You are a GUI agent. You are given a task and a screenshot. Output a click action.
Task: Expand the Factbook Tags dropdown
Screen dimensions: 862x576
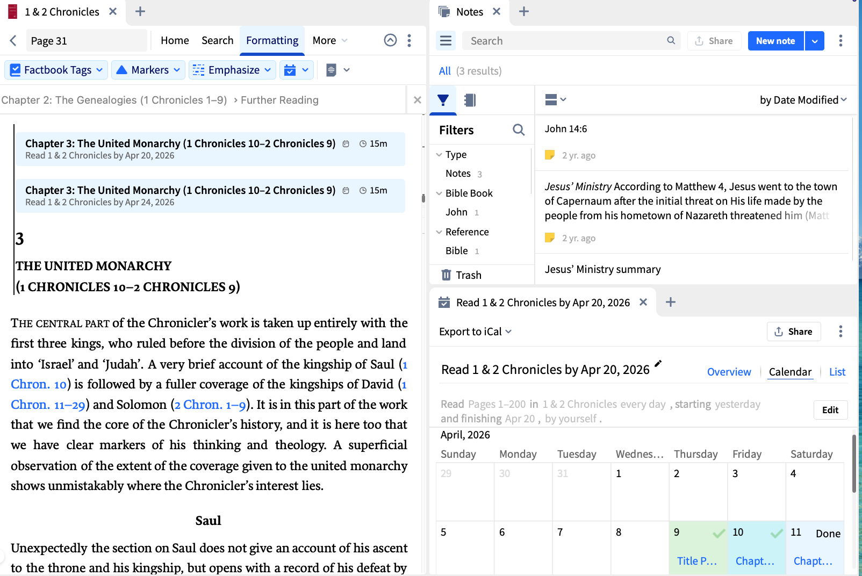point(99,70)
